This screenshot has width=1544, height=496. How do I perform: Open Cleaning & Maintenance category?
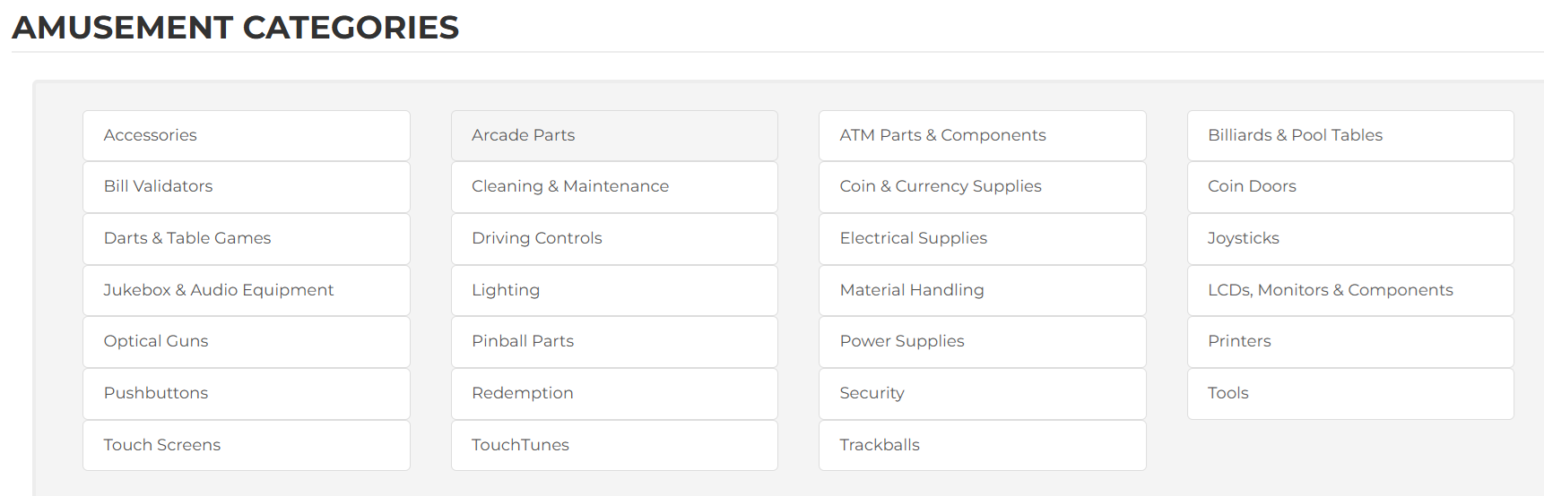(614, 187)
